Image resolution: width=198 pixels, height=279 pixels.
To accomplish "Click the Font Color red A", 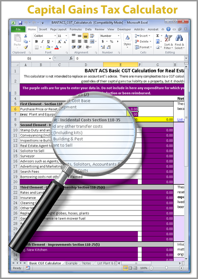I will 56,47.
